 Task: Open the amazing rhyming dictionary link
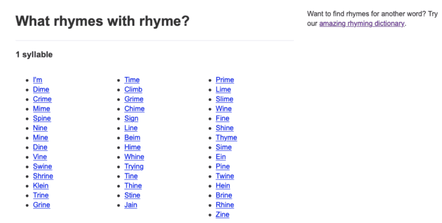[x=362, y=24]
